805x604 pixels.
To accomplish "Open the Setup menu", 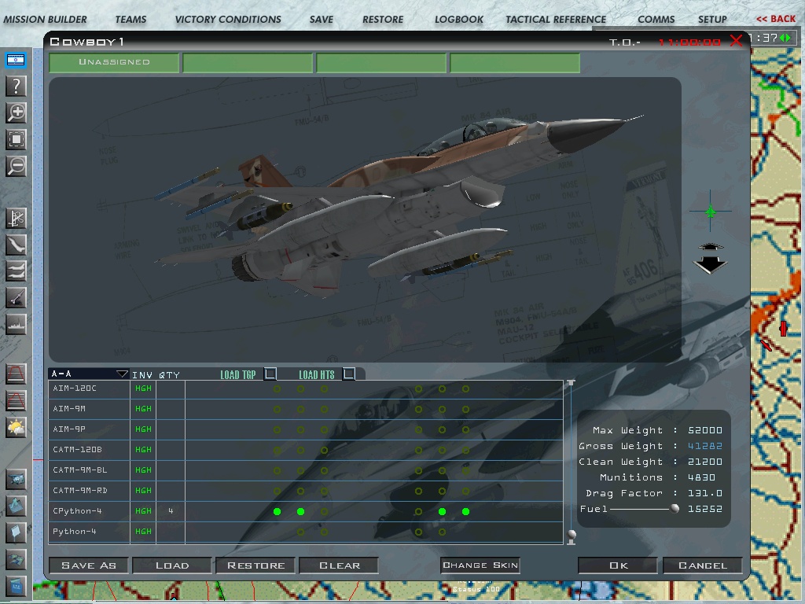I will 712,20.
